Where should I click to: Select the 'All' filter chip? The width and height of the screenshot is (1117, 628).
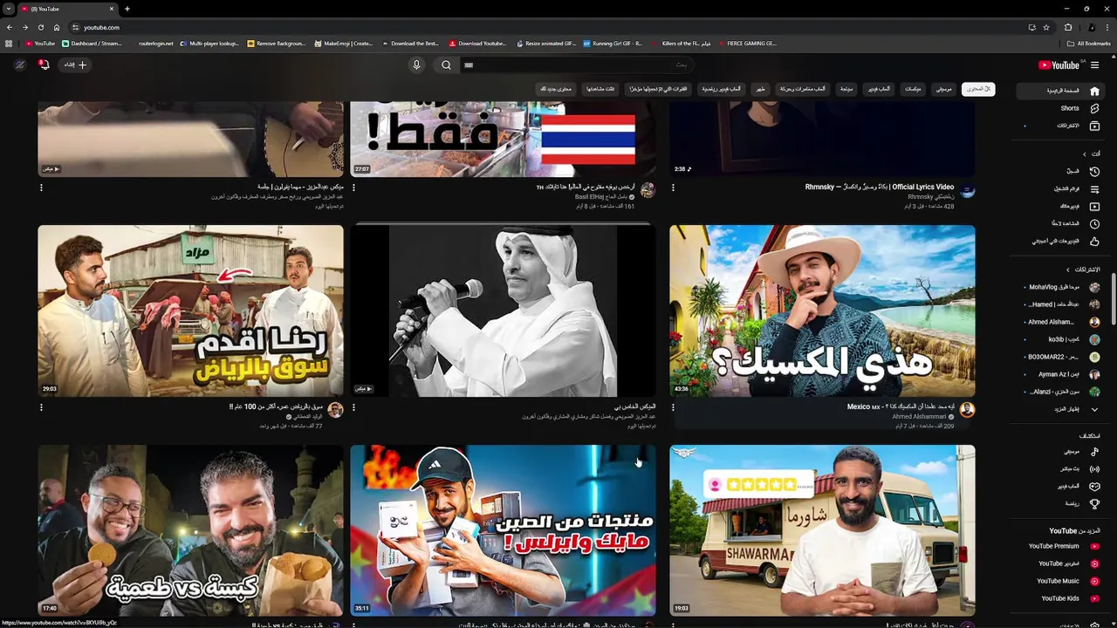tap(978, 89)
